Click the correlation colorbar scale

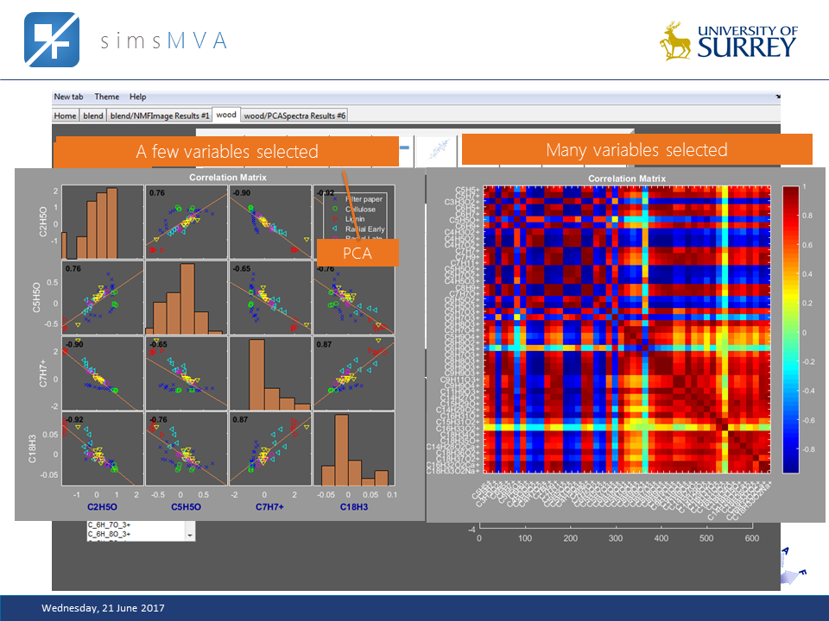(791, 328)
